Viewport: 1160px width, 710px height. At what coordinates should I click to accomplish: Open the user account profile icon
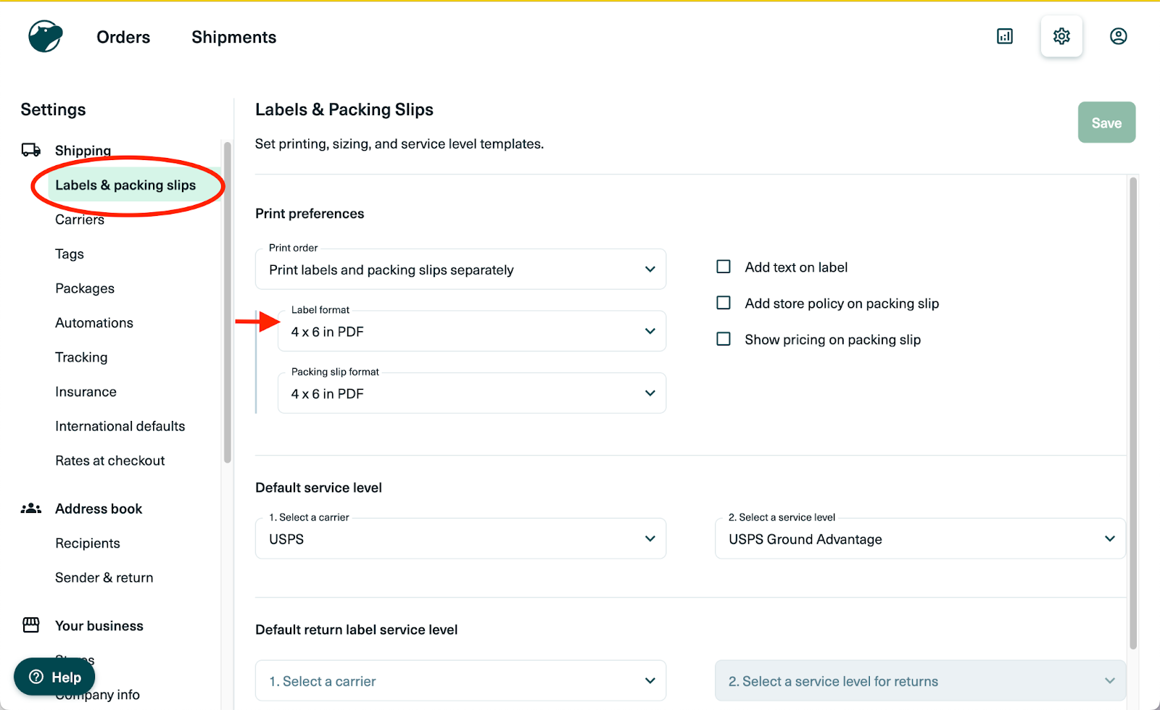point(1118,36)
